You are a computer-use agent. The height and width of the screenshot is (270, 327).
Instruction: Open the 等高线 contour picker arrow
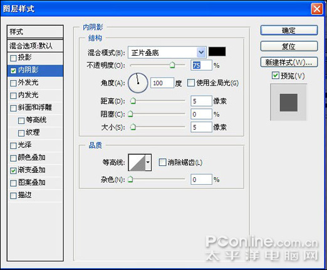(148, 162)
